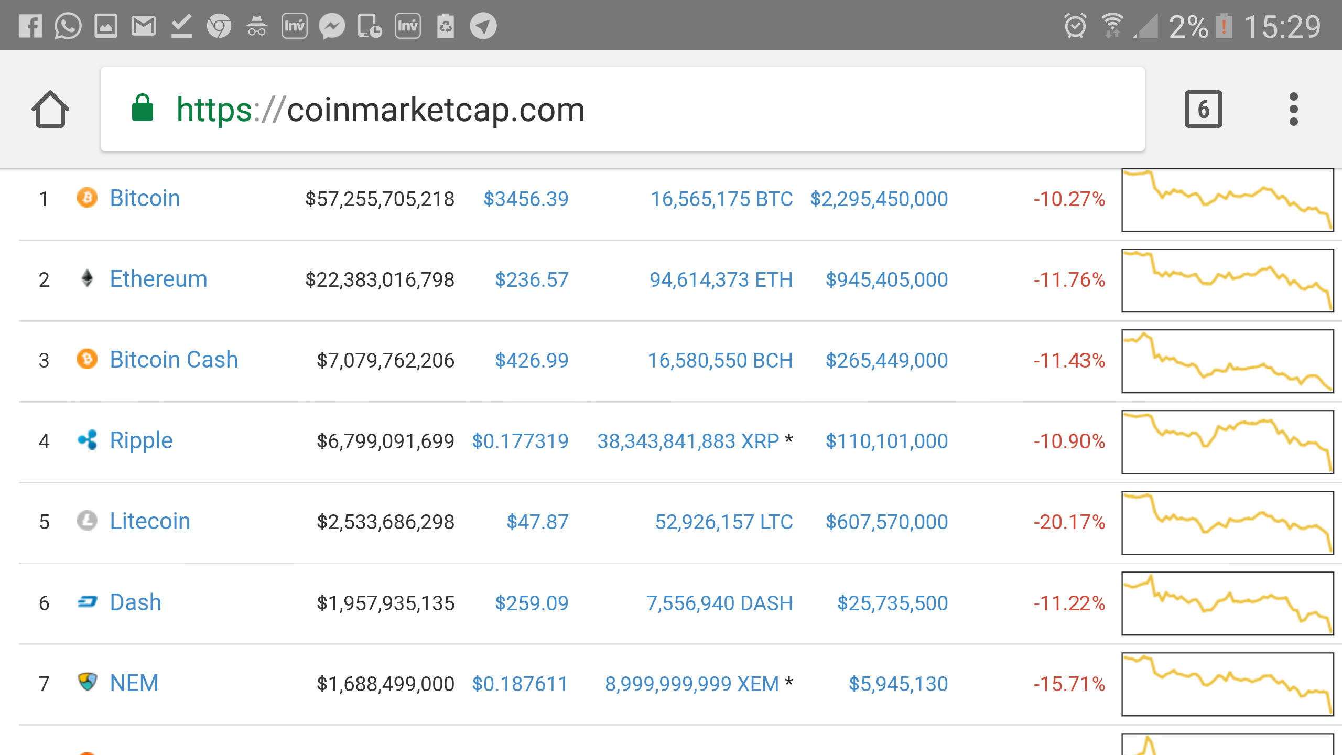1342x755 pixels.
Task: Open the WhatsApp notification icon
Action: pyautogui.click(x=68, y=26)
